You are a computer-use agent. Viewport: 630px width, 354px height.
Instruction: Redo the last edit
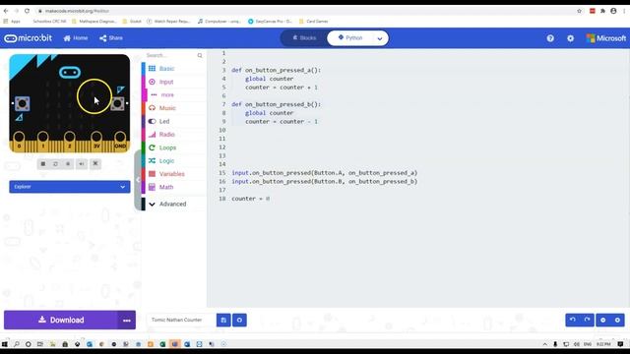click(x=587, y=320)
